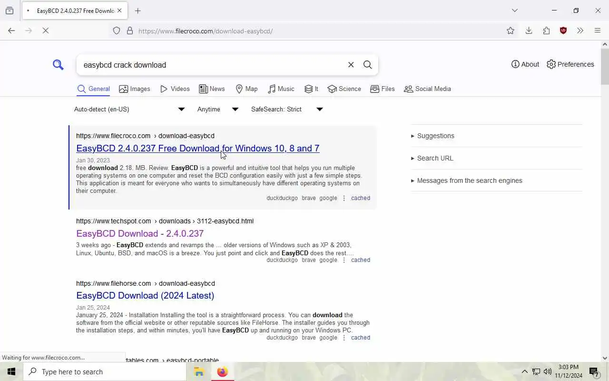Clear the search query with X icon
The width and height of the screenshot is (609, 381).
pos(351,65)
